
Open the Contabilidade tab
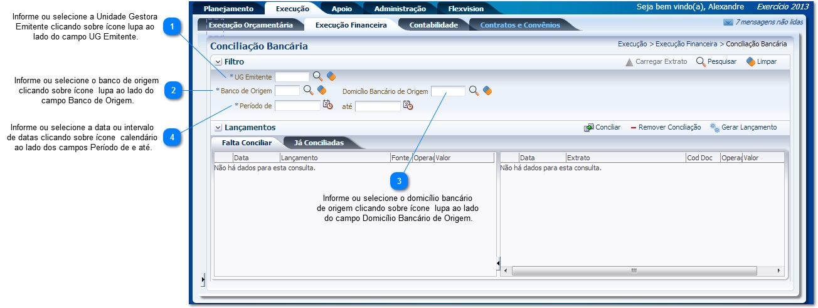click(433, 25)
